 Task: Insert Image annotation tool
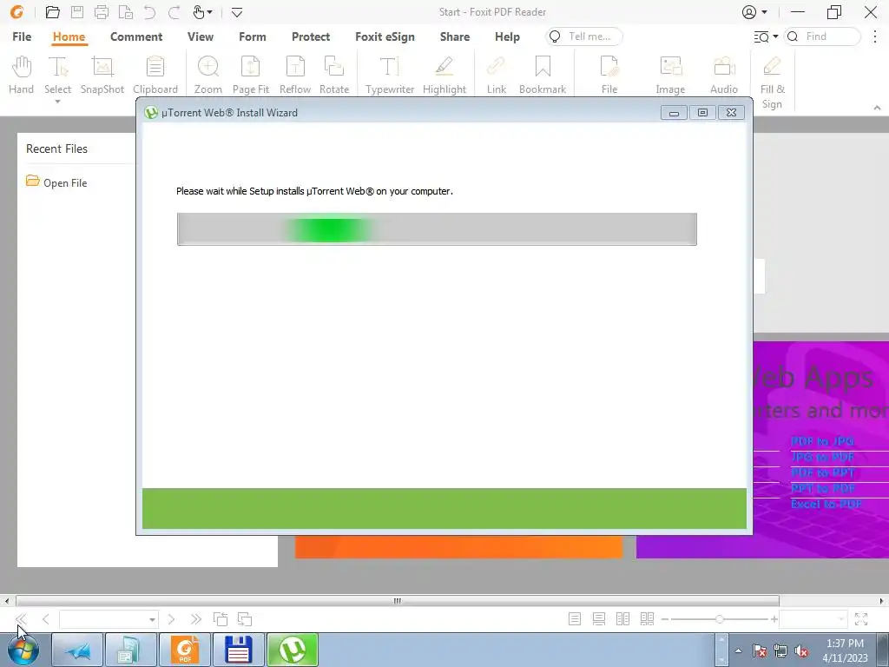(670, 75)
